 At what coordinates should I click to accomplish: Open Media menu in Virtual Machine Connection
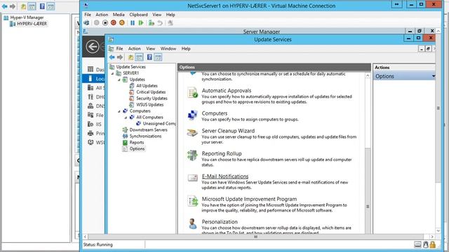[119, 15]
